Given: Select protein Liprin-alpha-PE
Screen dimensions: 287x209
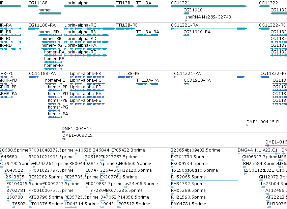Looking at the screenshot, I should point(87,104).
